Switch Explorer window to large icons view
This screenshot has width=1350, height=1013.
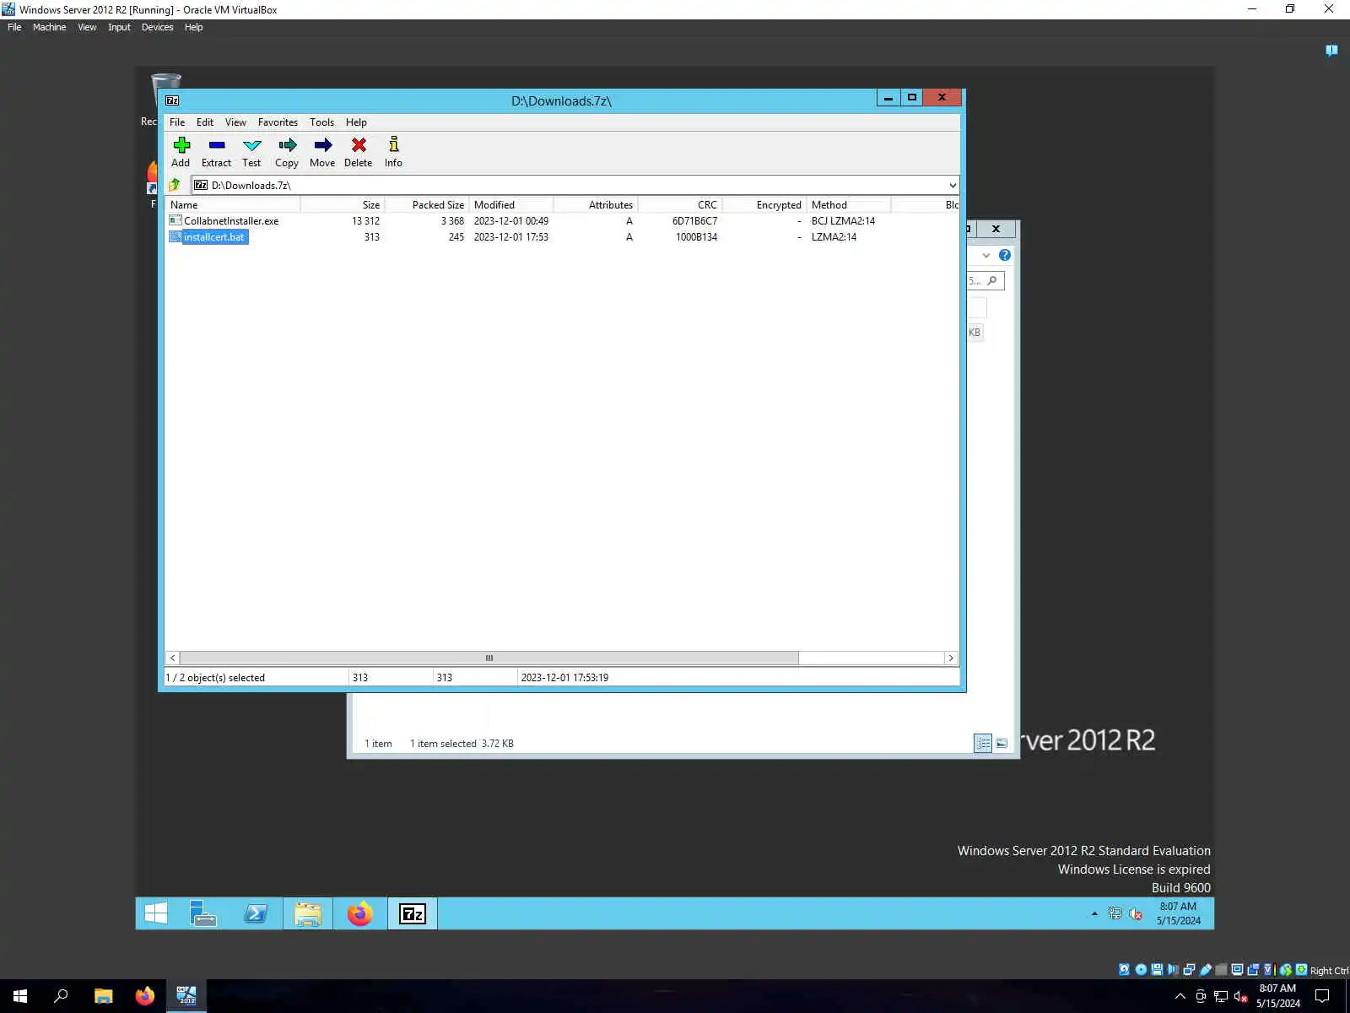[1002, 743]
